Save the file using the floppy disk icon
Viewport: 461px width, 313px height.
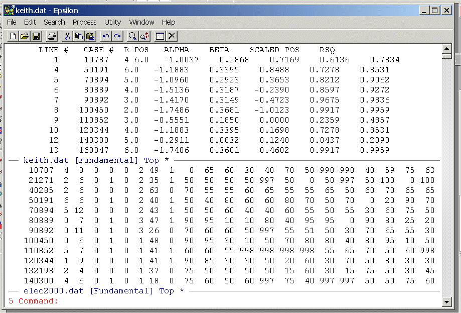[x=36, y=36]
